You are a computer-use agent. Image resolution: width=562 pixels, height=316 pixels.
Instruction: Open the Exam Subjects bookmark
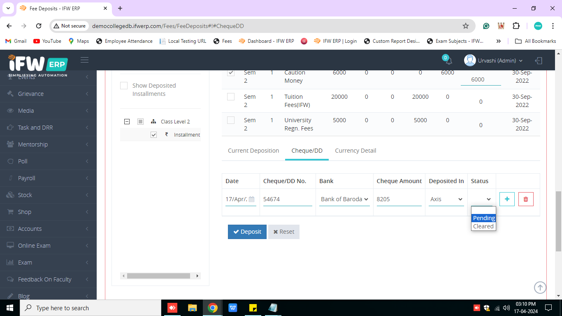click(455, 41)
